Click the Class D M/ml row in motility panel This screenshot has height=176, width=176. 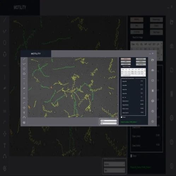133,113
